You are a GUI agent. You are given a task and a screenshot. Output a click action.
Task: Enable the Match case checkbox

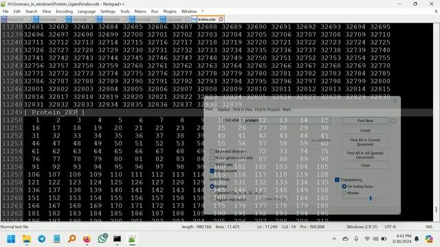212,165
